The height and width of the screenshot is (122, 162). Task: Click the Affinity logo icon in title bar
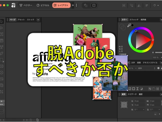(x=13, y=5)
